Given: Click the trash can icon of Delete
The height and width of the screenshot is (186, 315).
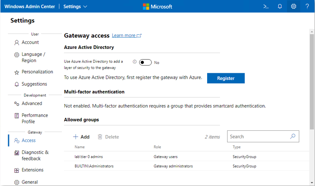Looking at the screenshot, I should (100, 137).
